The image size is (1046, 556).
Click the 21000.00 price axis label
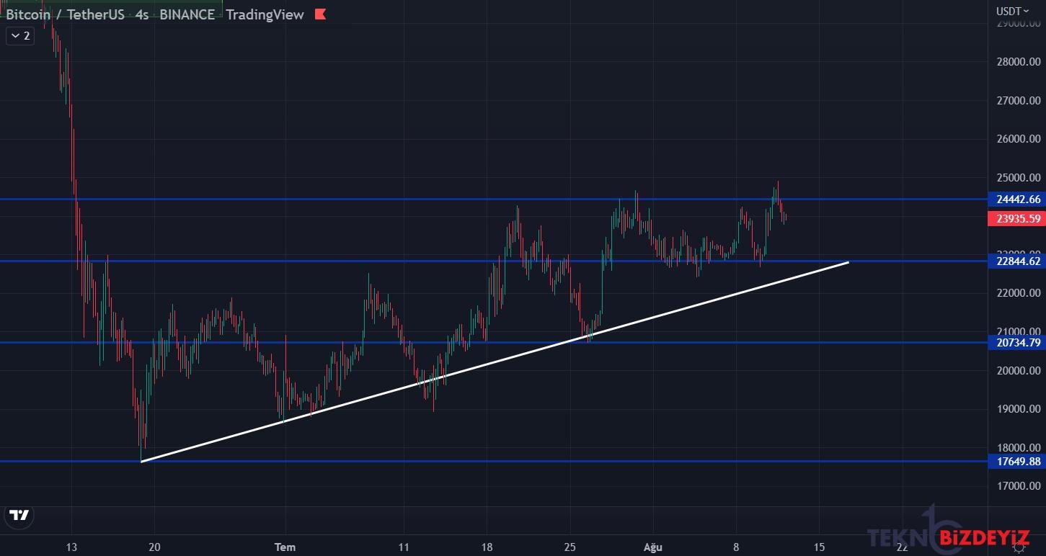point(1019,332)
